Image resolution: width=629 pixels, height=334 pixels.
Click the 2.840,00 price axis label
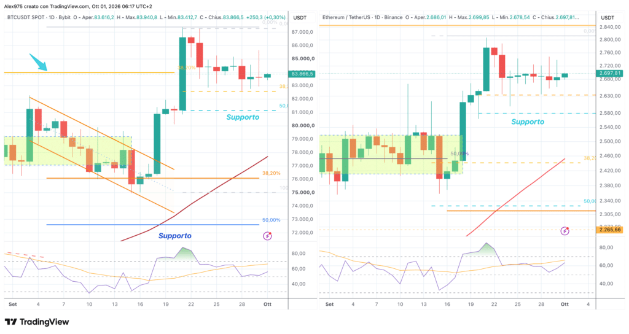(610, 27)
